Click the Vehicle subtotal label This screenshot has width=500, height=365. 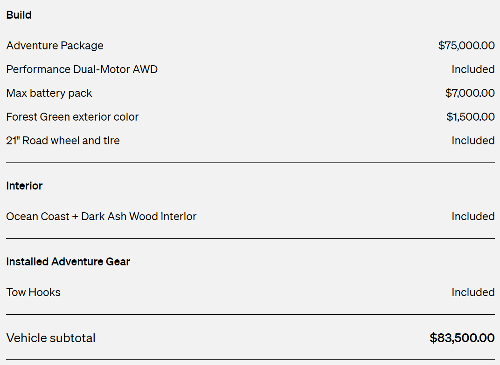(x=51, y=338)
